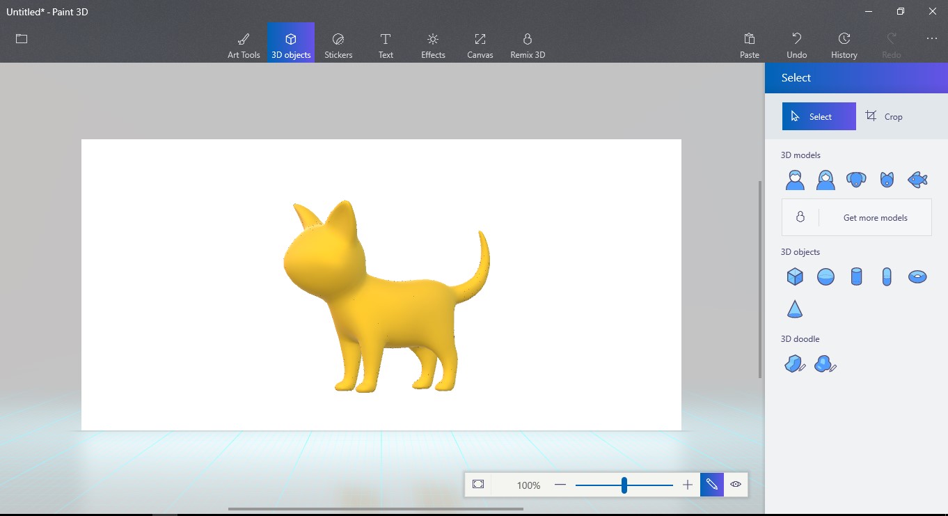Select the fish 3D model
This screenshot has height=516, width=948.
917,179
